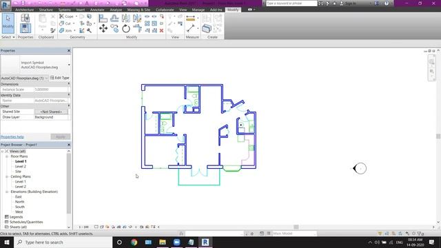This screenshot has height=248, width=441.
Task: Close the Properties palette
Action: pos(69,50)
